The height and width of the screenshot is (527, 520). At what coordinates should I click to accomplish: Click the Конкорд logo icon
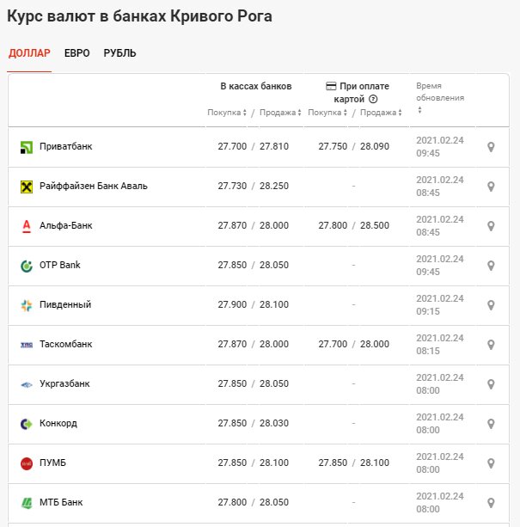pyautogui.click(x=27, y=424)
